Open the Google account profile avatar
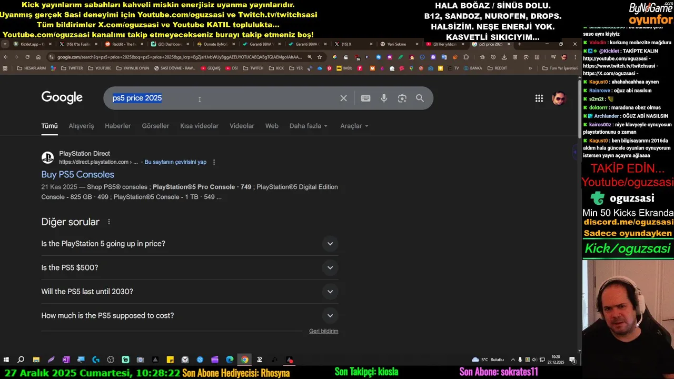Viewport: 674px width, 379px height. click(x=558, y=98)
